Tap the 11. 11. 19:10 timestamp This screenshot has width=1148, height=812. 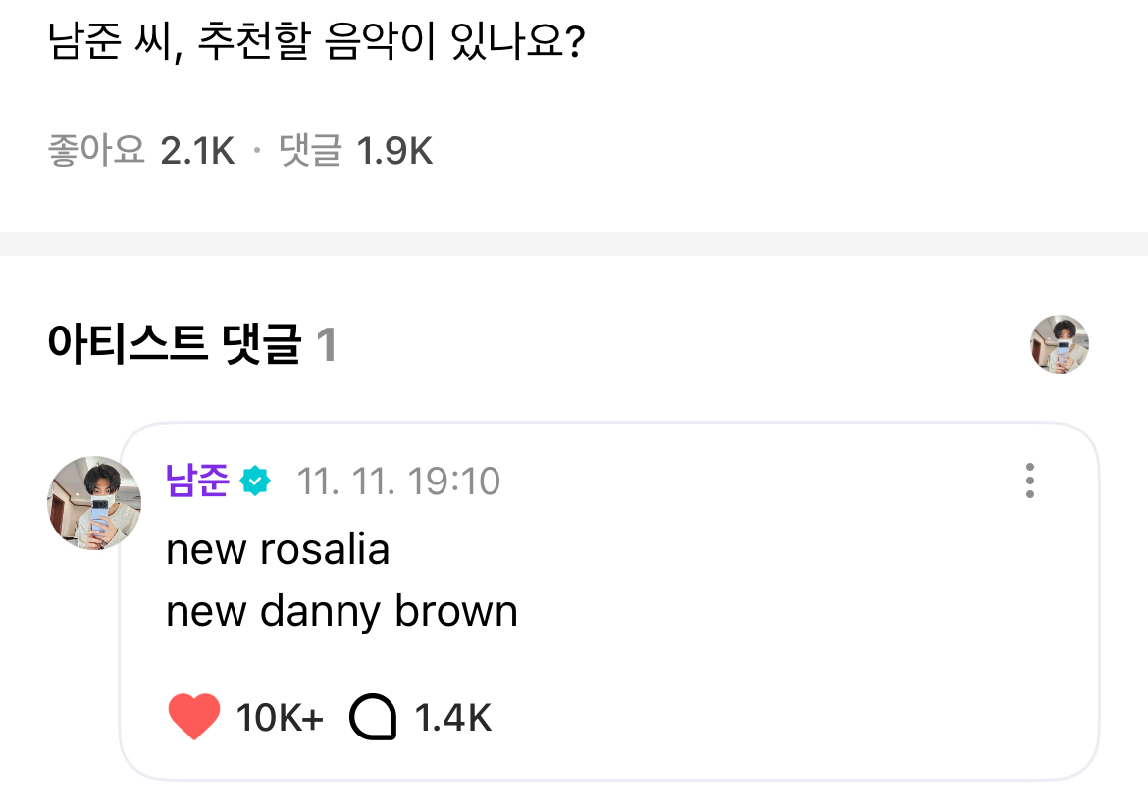click(x=398, y=482)
